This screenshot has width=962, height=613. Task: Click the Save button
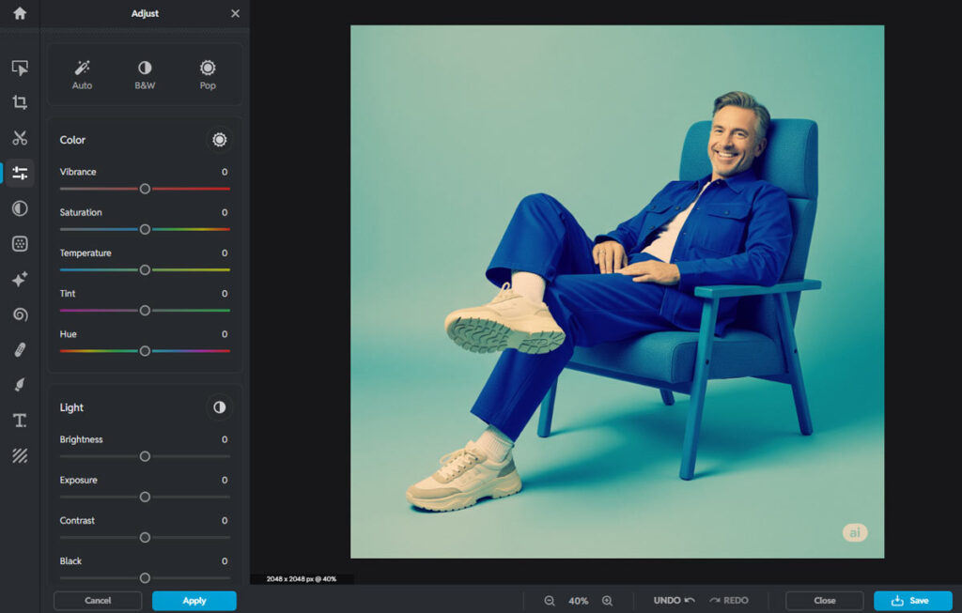tap(911, 601)
